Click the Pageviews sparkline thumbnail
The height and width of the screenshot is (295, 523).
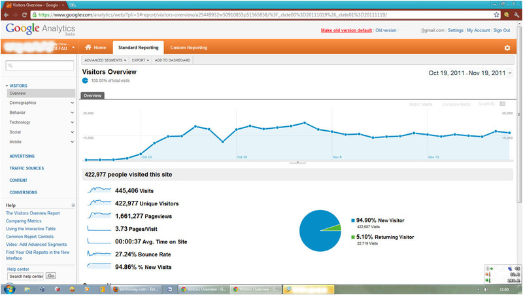pos(99,216)
